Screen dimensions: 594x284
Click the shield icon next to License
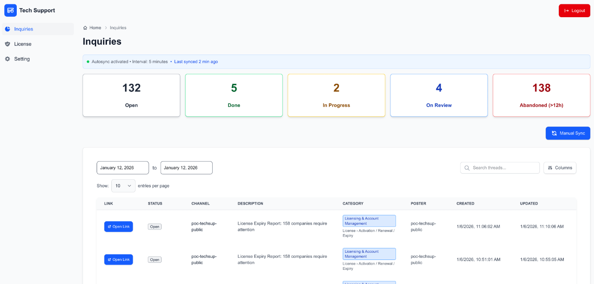click(7, 44)
